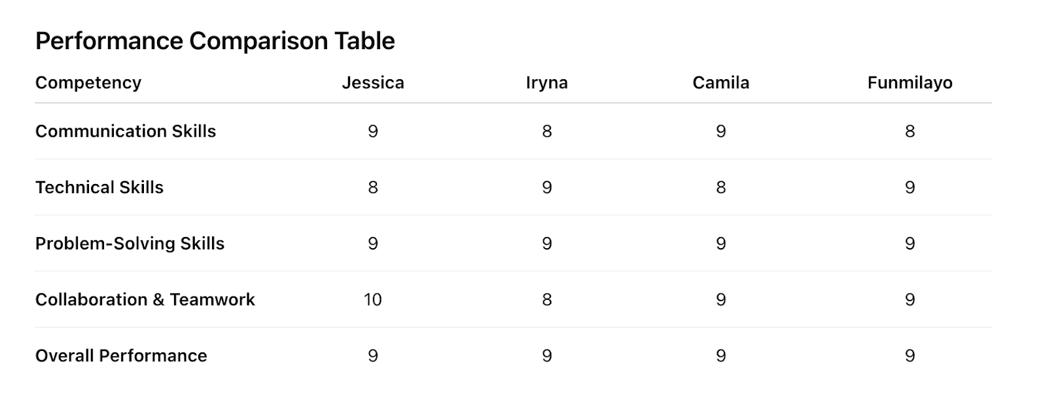This screenshot has height=419, width=1047.
Task: Select the Collaboration & Teamwork row label
Action: click(145, 300)
